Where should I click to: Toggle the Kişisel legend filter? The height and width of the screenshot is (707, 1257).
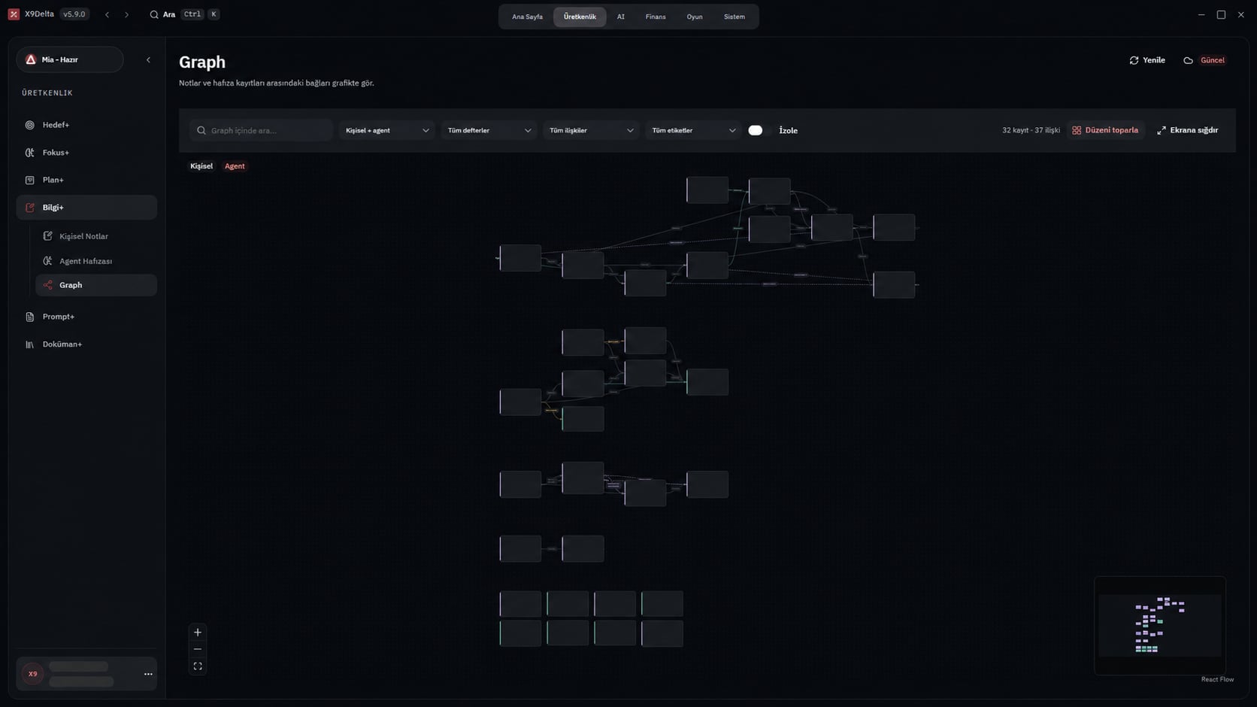coord(201,166)
